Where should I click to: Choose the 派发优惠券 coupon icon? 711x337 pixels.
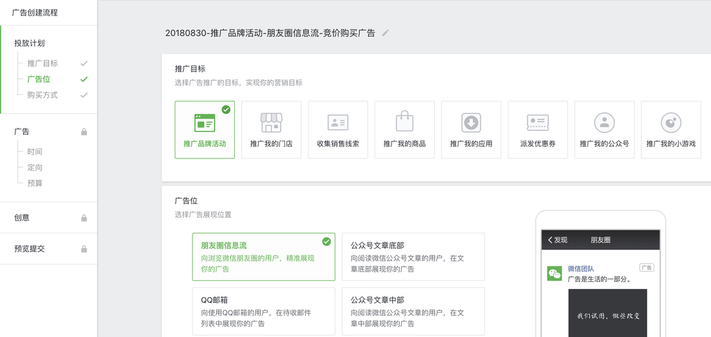[x=537, y=123]
